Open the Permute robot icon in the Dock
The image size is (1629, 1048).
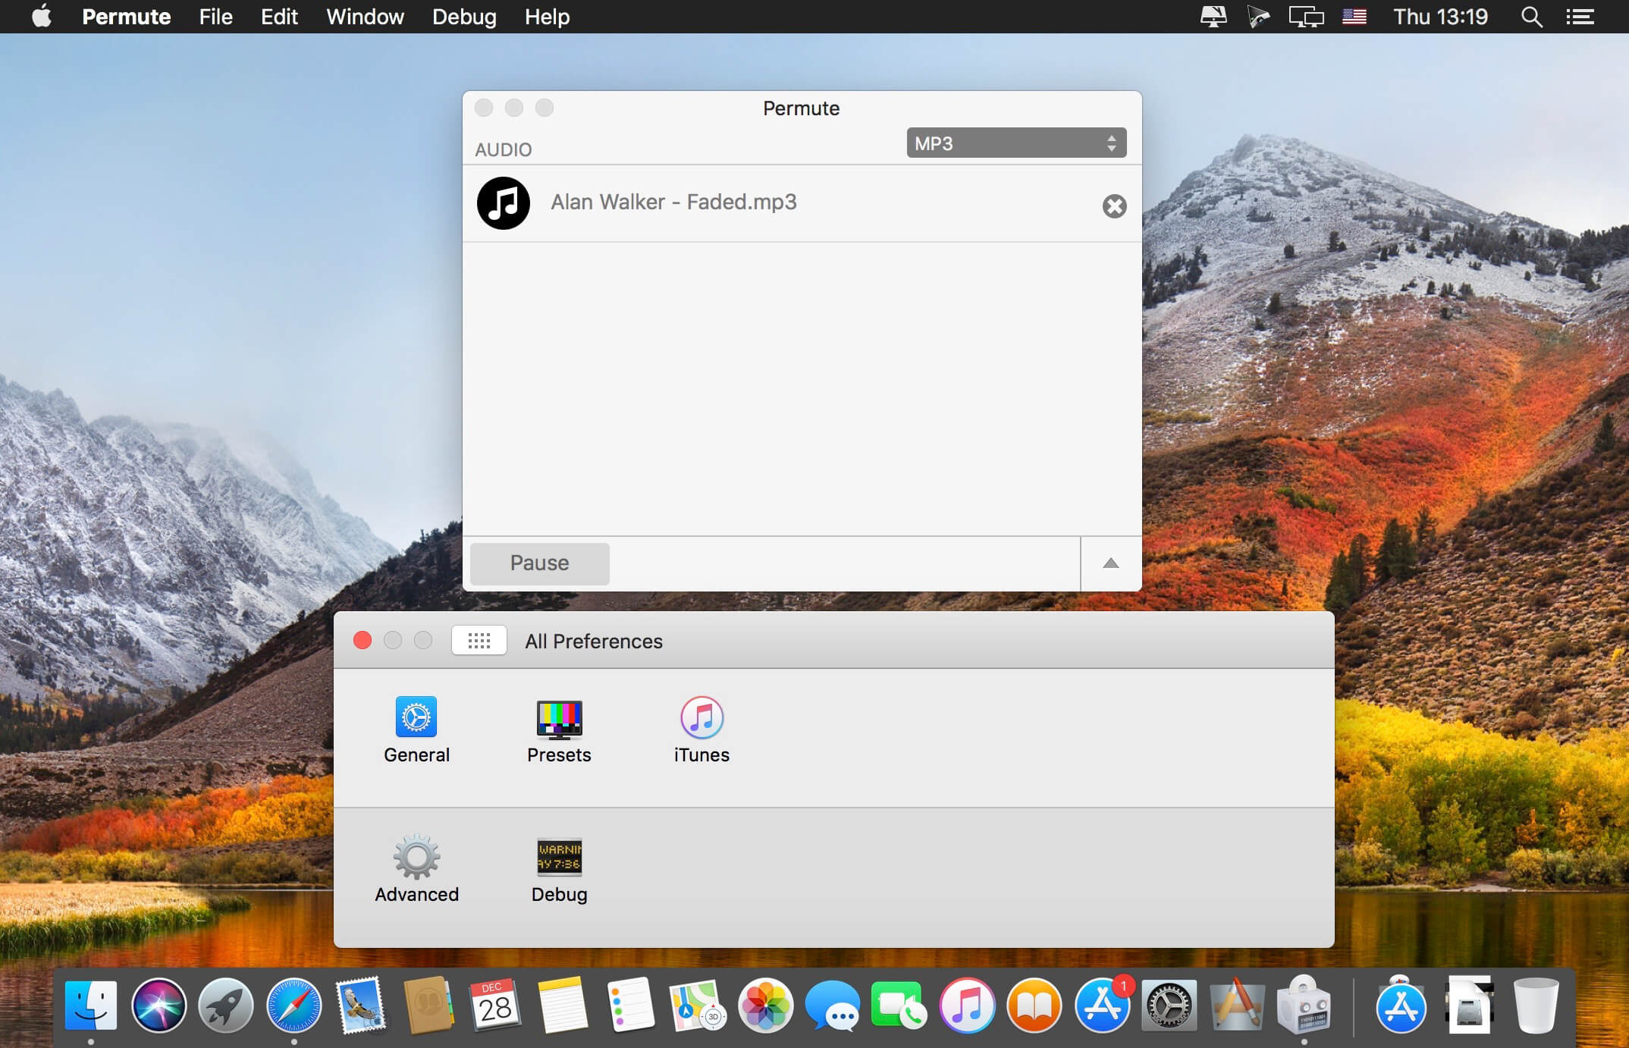point(1304,1006)
